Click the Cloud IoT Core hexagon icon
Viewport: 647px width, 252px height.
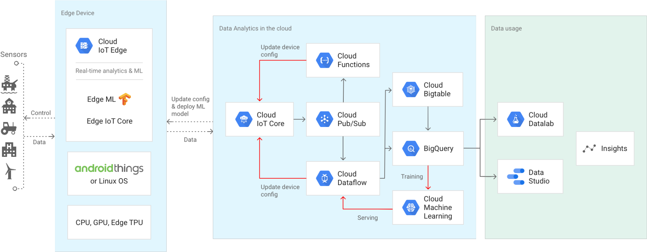pos(244,120)
